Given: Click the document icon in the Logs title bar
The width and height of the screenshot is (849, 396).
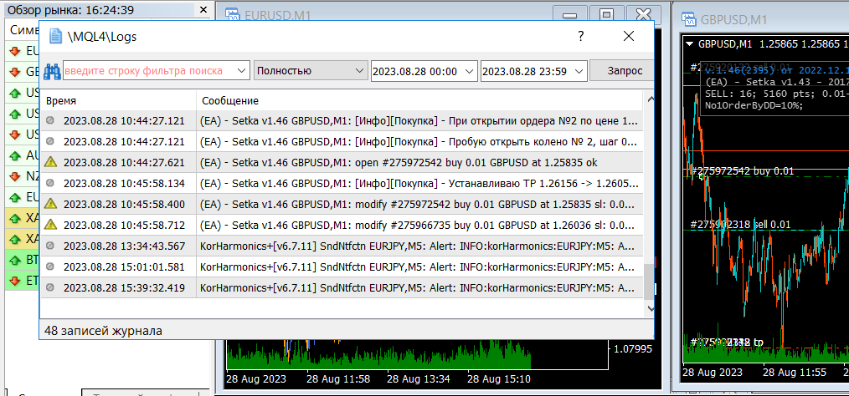Looking at the screenshot, I should [54, 36].
